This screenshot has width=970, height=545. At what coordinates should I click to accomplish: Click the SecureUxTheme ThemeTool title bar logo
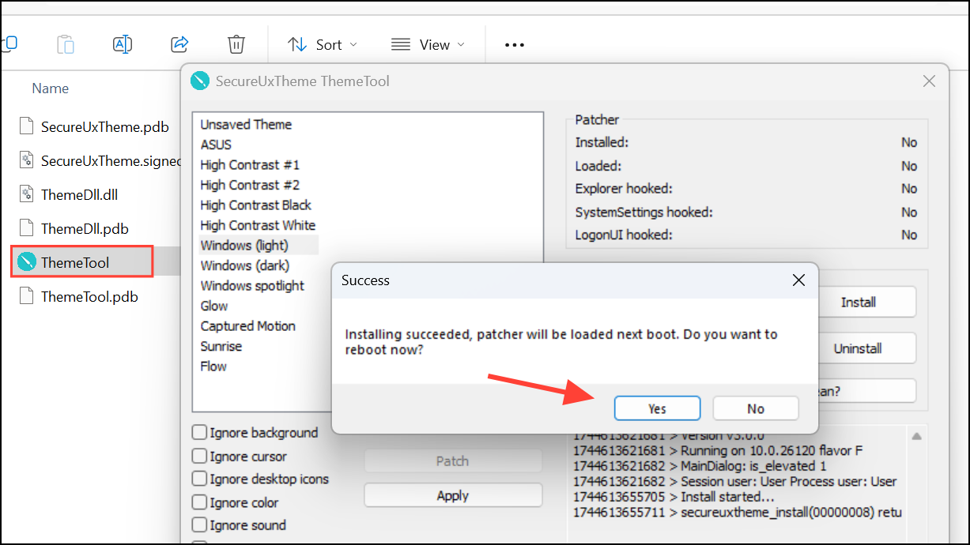point(200,81)
